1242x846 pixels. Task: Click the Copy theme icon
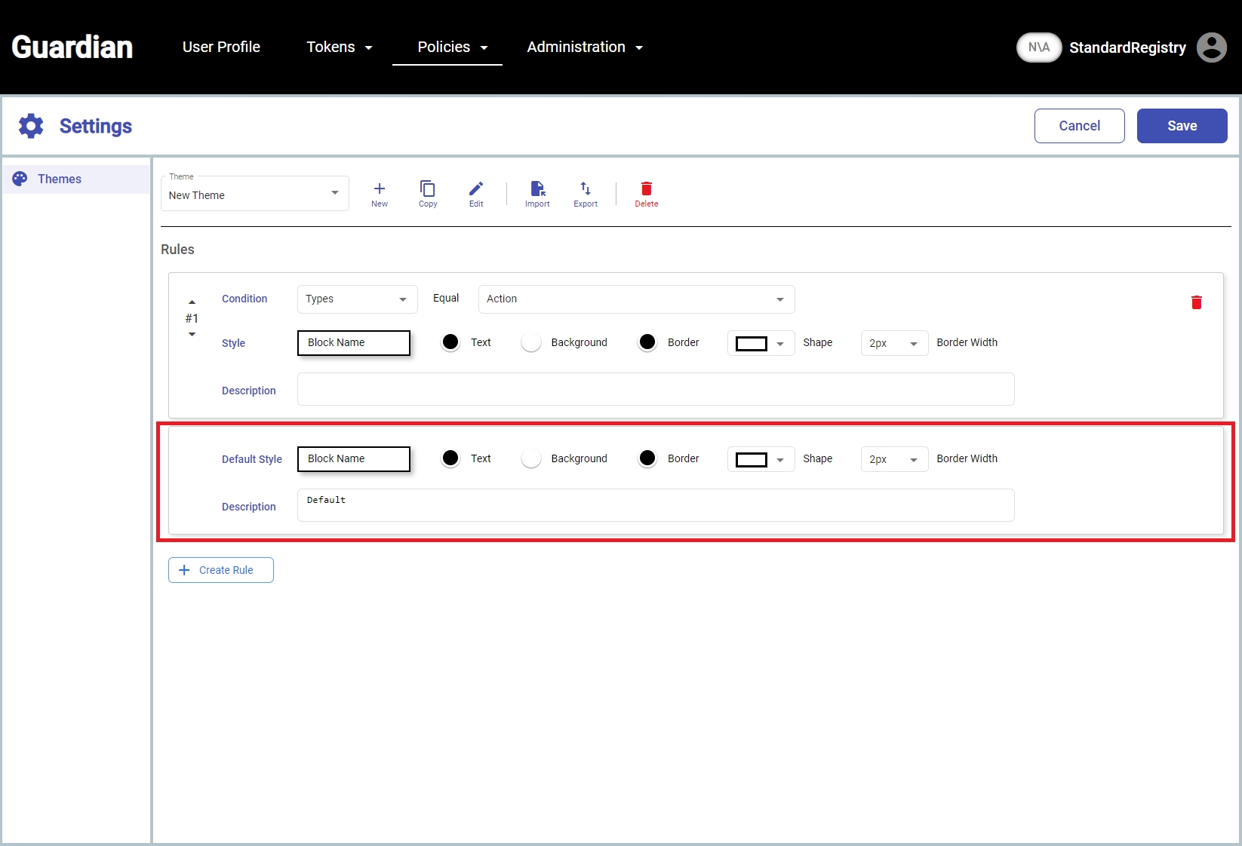[x=427, y=189]
